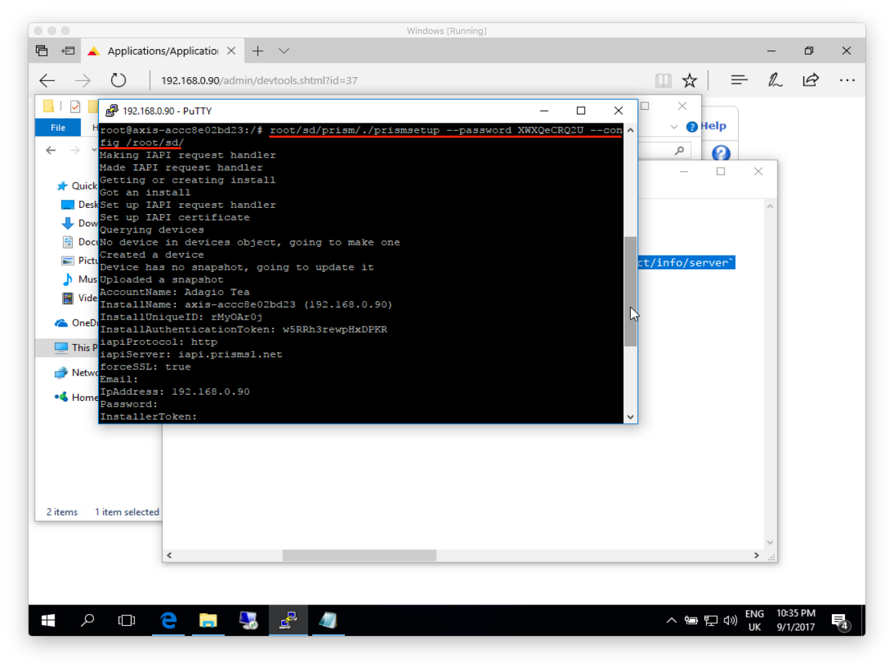Click the set these tabs aside icon
Image resolution: width=894 pixels, height=670 pixels.
point(68,50)
